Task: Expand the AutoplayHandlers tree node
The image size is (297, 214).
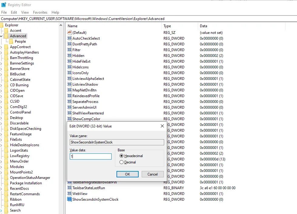Action: tap(1, 53)
